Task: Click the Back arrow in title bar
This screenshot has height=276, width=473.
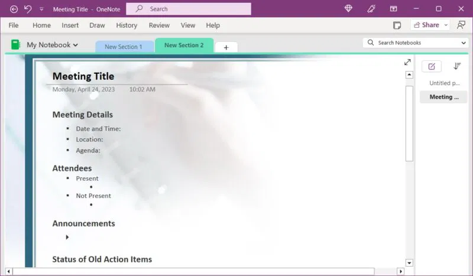Action: (14, 9)
